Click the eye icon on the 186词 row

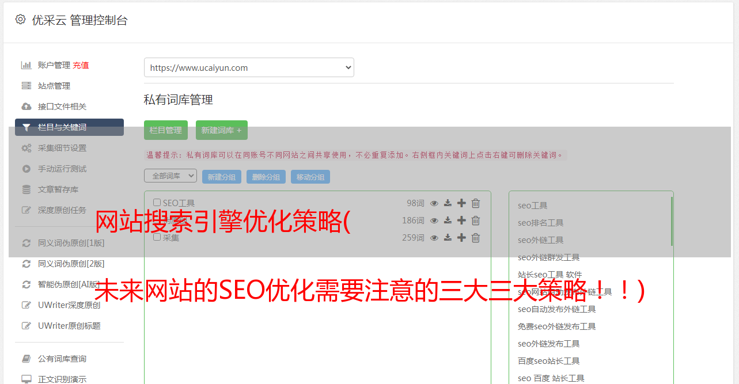coord(434,220)
